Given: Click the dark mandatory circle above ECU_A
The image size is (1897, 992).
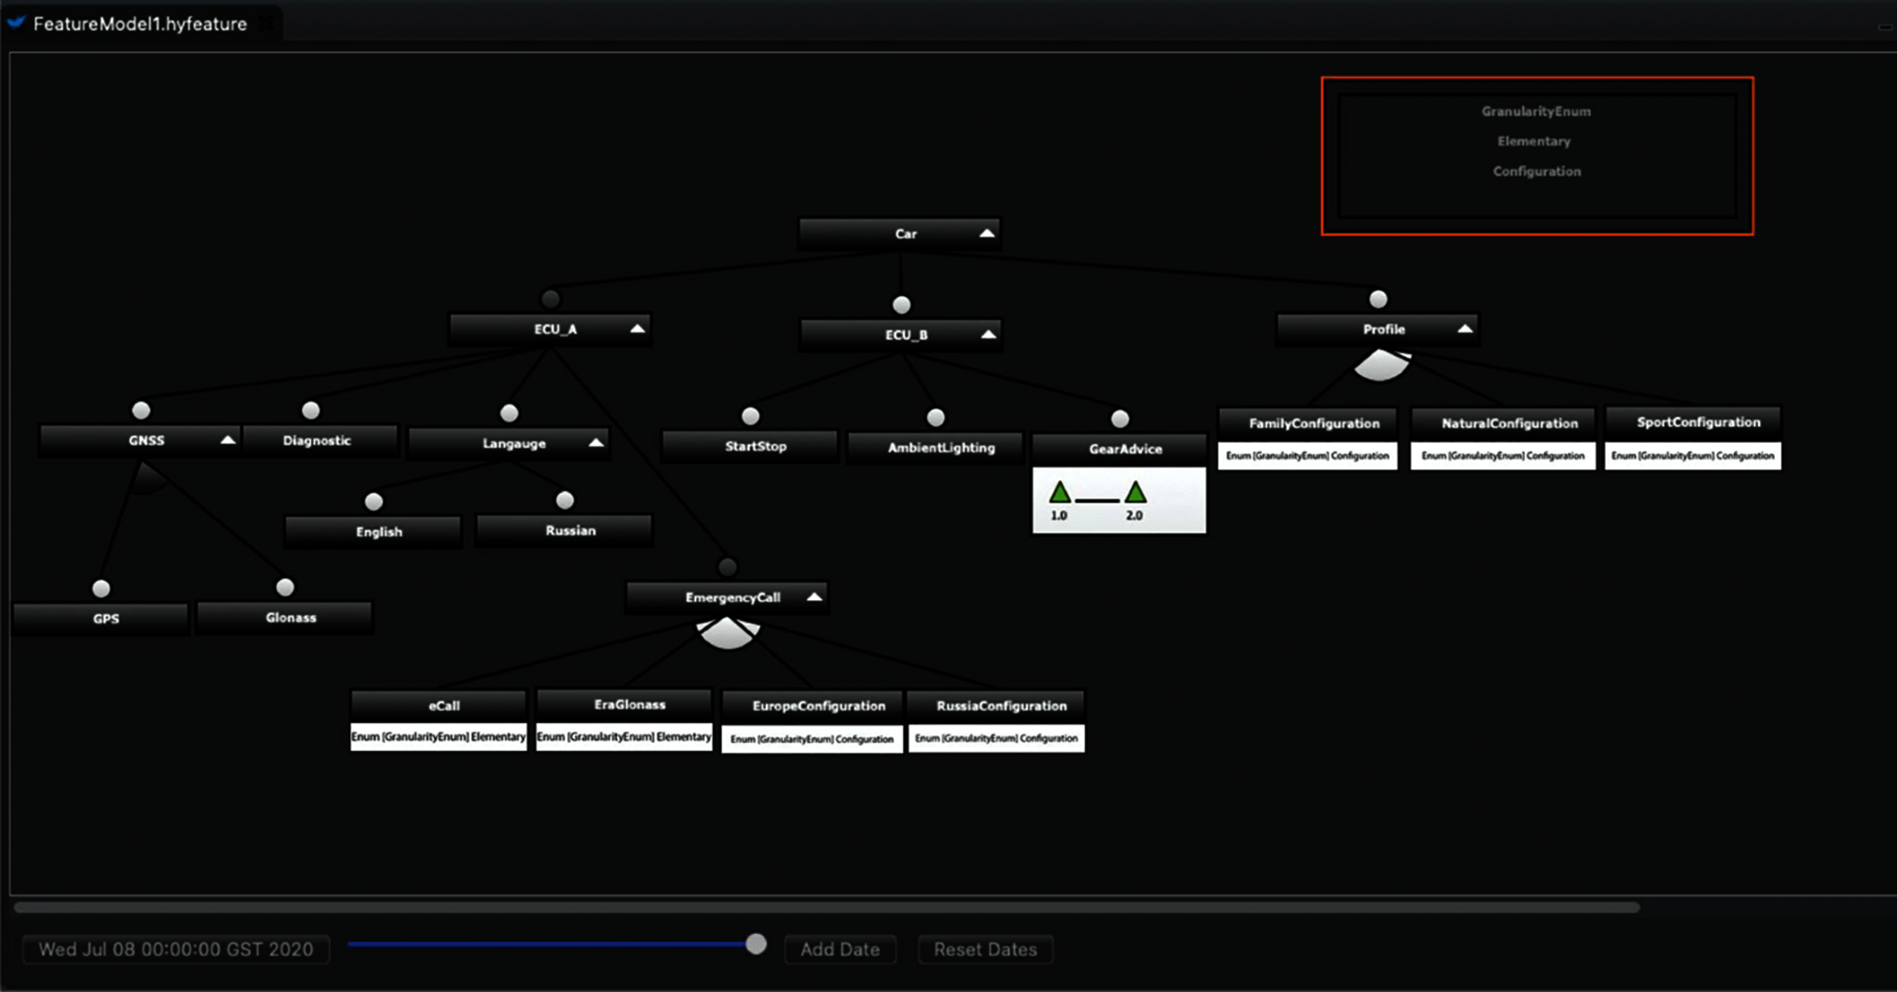Looking at the screenshot, I should pos(550,299).
